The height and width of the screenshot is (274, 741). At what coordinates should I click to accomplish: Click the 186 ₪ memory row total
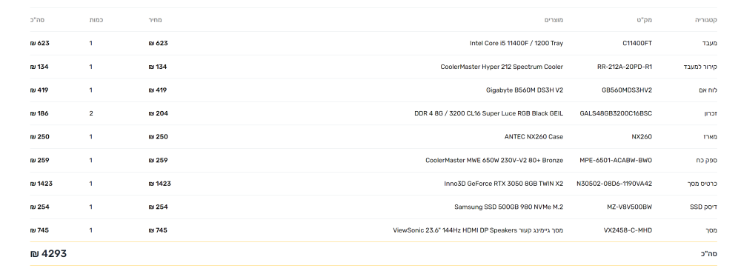click(39, 113)
